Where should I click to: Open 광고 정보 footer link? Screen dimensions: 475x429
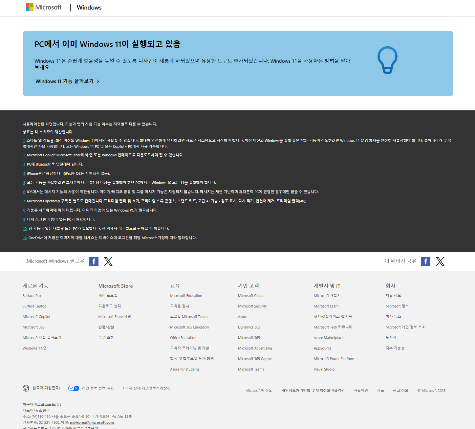pos(400,391)
